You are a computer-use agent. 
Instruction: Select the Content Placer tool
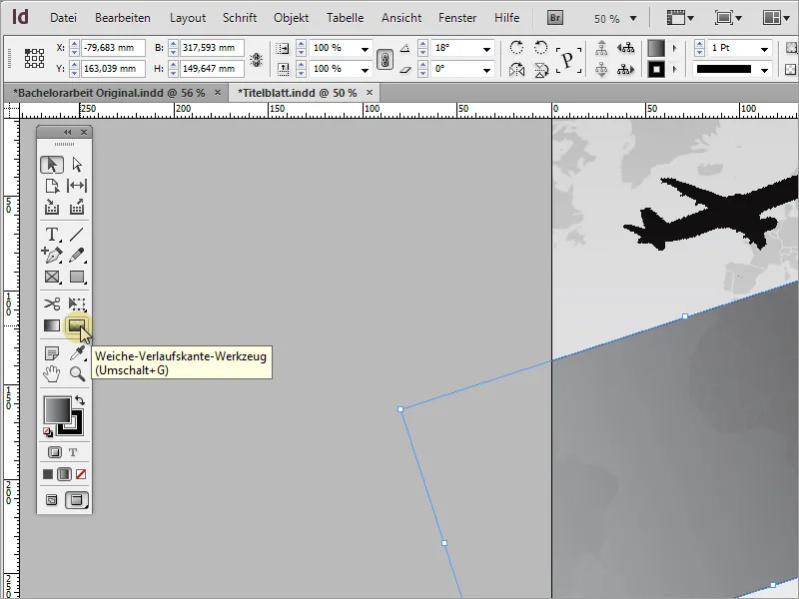click(77, 208)
